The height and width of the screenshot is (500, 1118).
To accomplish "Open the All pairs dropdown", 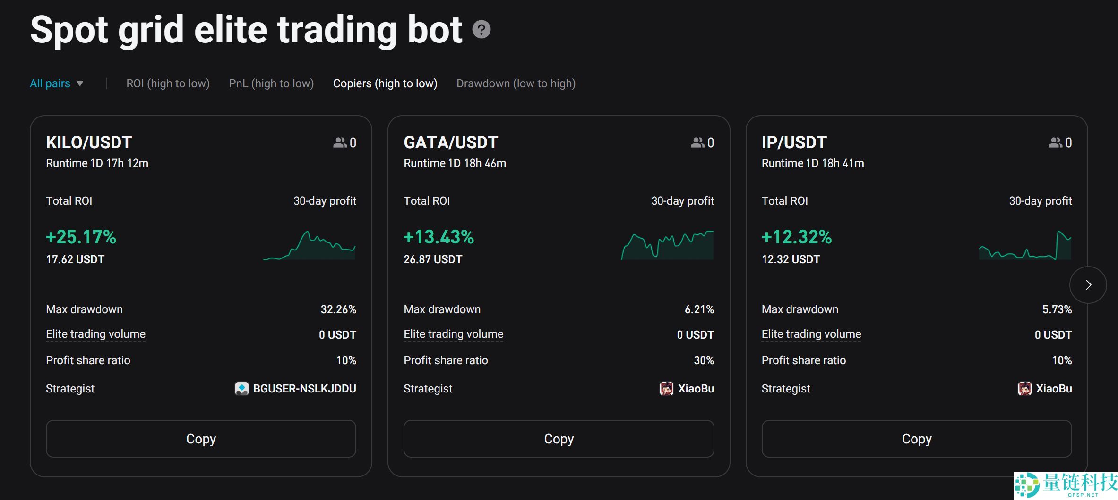I will tap(50, 83).
